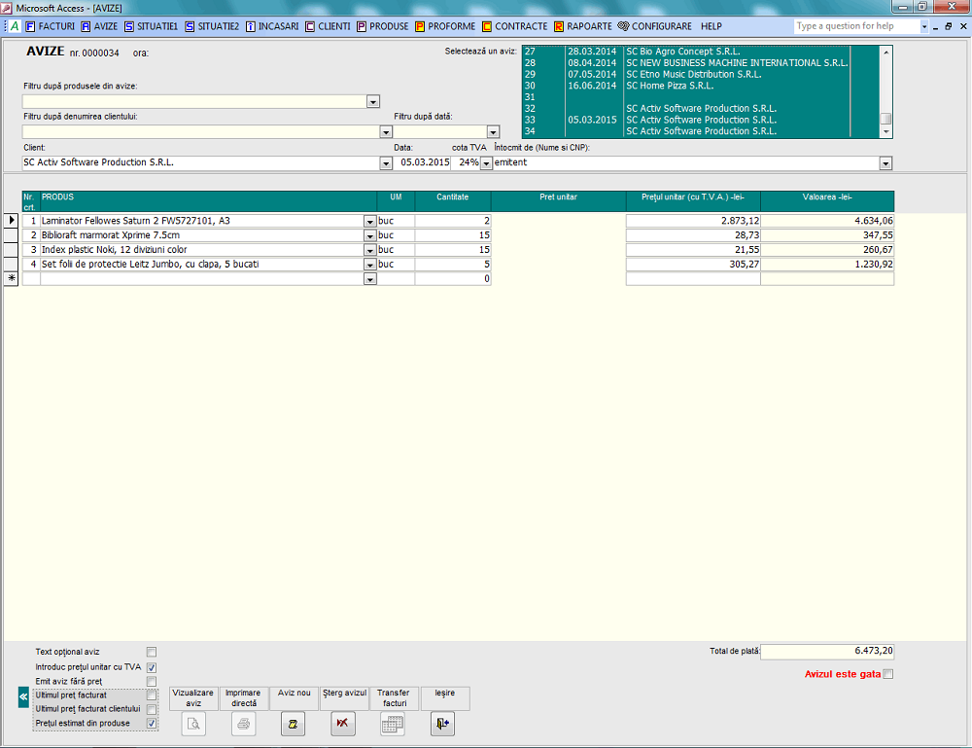Open the HELP menu

712,26
